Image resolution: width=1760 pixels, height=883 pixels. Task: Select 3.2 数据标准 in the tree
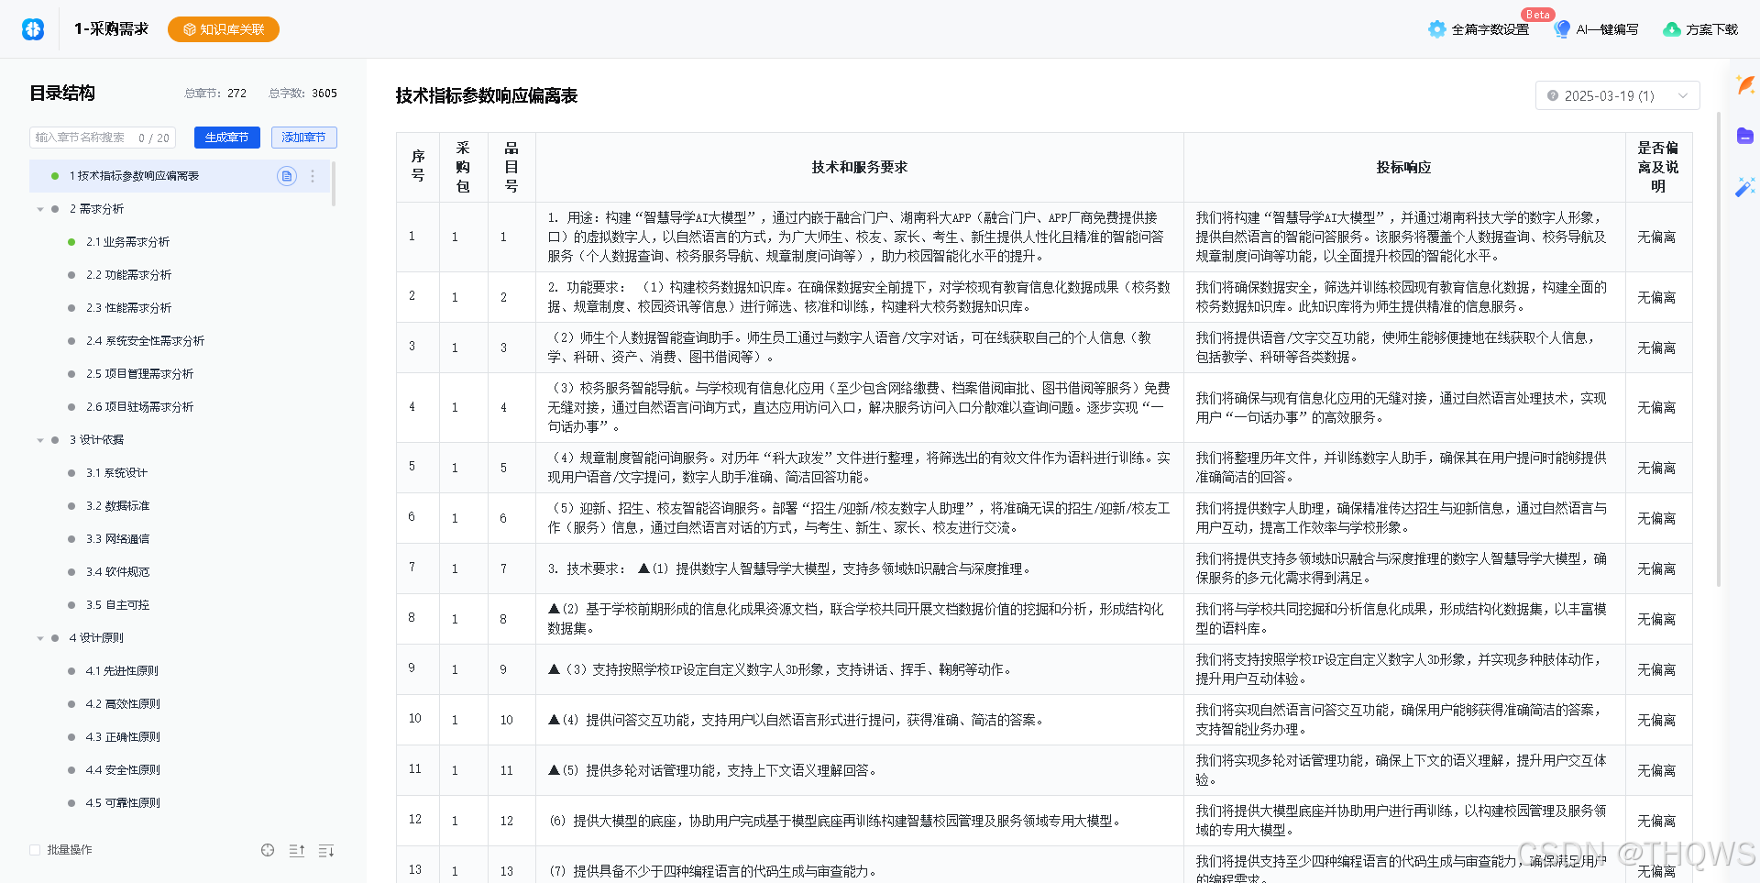(117, 506)
